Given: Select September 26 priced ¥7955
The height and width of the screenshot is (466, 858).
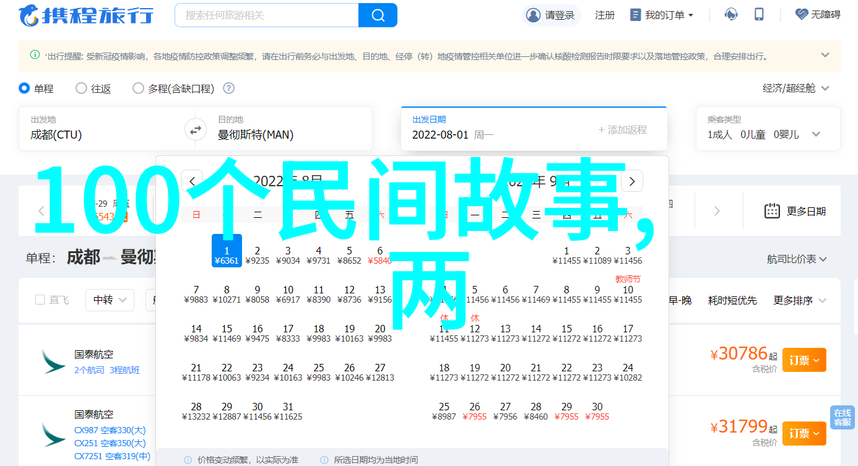Looking at the screenshot, I should (475, 411).
